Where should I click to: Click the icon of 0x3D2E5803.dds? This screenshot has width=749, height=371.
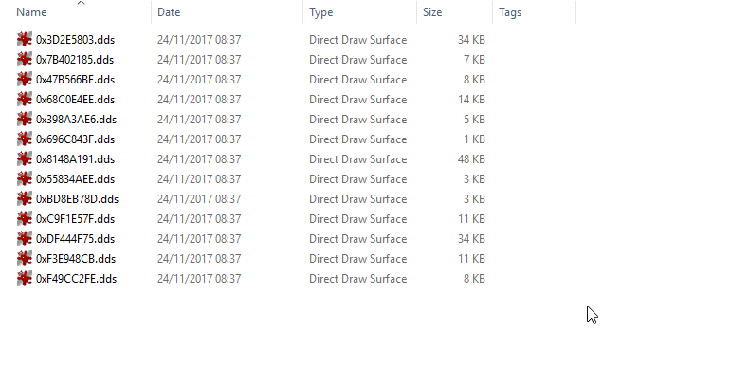point(25,39)
